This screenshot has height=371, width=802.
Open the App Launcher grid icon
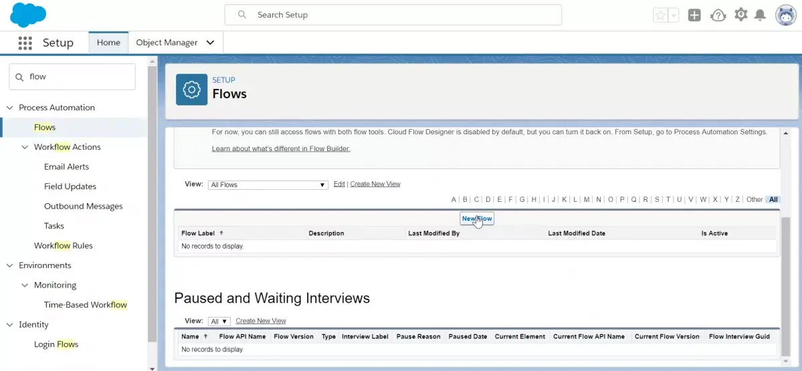point(25,43)
